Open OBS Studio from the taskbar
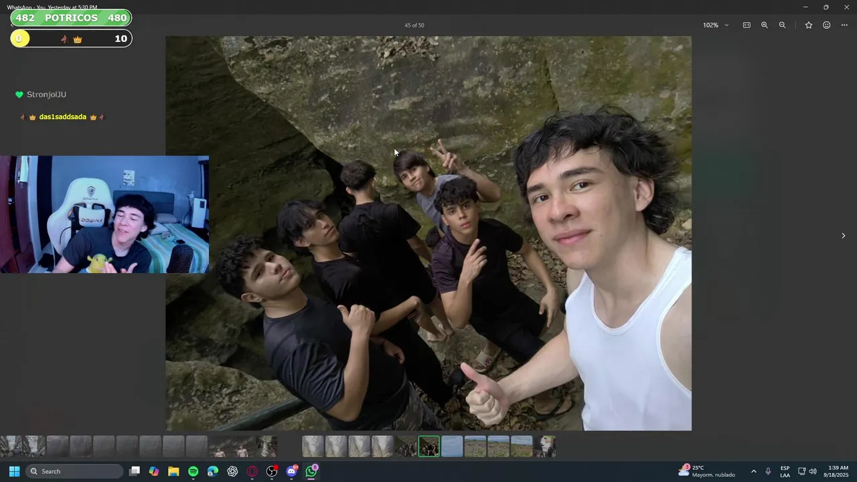This screenshot has height=482, width=857. 272,471
